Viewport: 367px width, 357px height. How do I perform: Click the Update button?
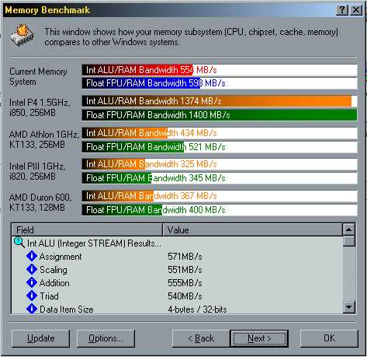[40, 338]
